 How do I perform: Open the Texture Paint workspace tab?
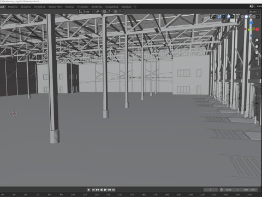click(55, 7)
